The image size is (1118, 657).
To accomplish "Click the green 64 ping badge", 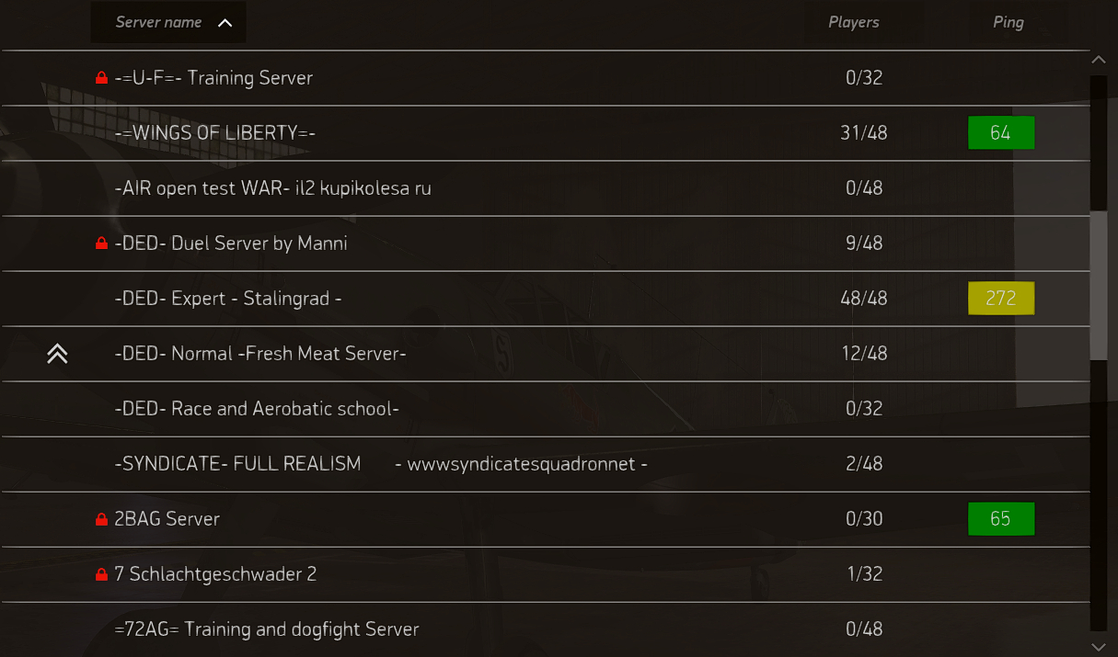I will (1000, 133).
